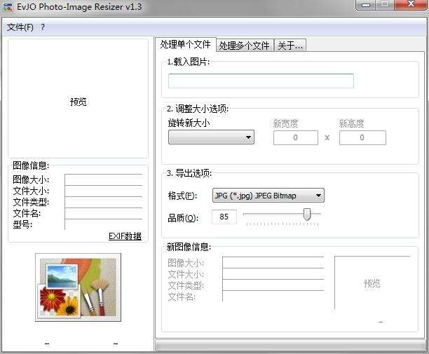The image size is (429, 354).
Task: Click the EvJO app icon in title bar
Action: click(x=7, y=6)
